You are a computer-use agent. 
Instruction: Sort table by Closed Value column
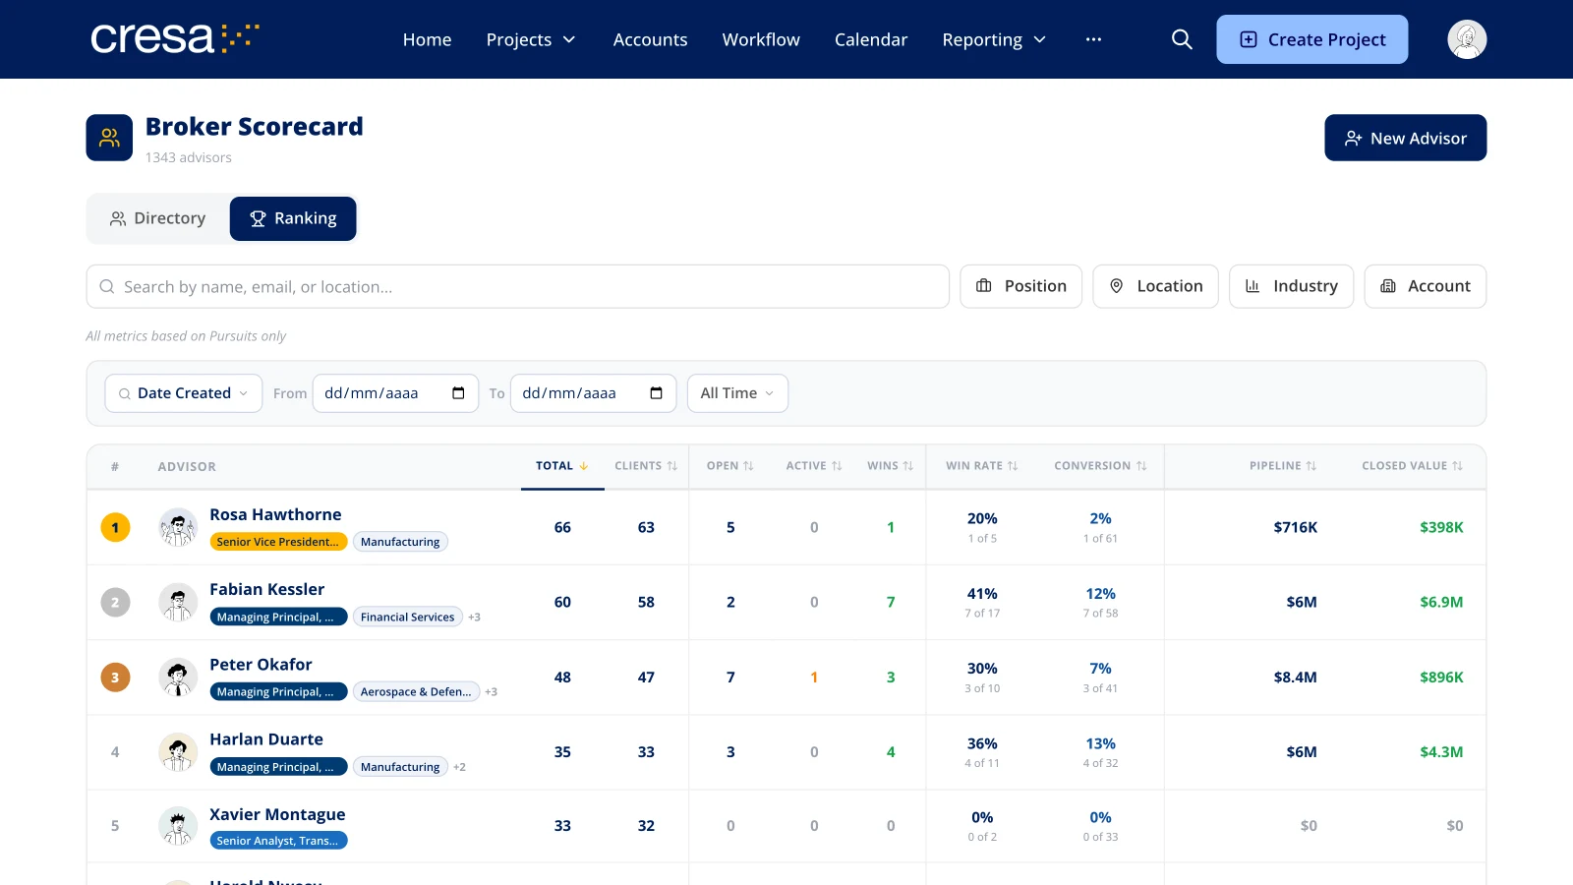(x=1413, y=466)
